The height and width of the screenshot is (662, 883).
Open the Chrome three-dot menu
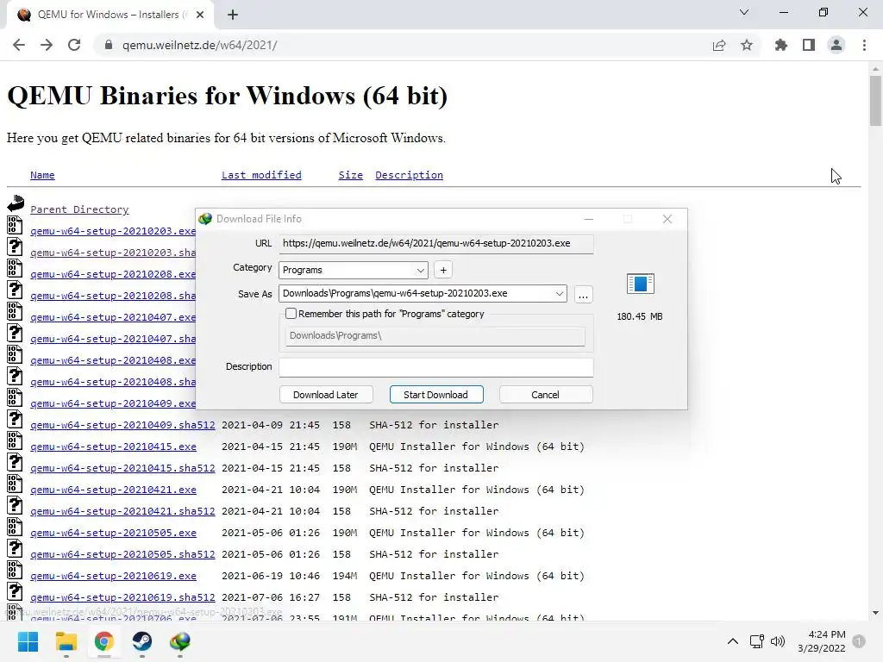[864, 45]
